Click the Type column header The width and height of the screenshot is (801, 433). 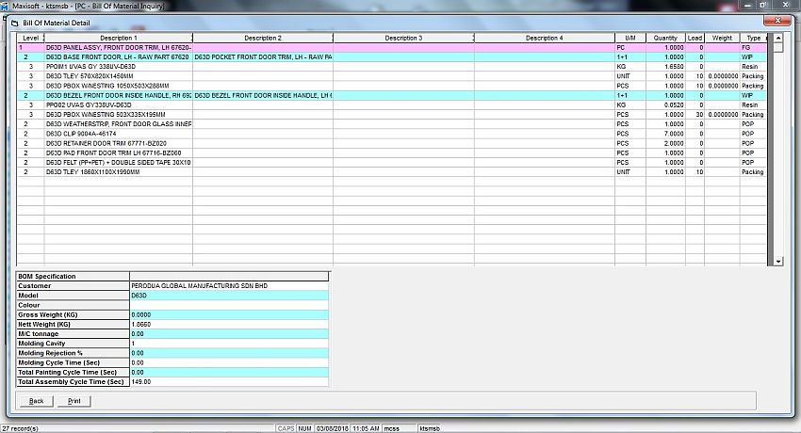point(754,38)
